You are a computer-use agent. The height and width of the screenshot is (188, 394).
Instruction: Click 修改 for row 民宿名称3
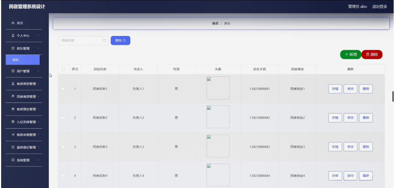350,147
